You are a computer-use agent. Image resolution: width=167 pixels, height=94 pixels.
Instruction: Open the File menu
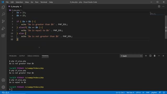[x=7, y=2]
